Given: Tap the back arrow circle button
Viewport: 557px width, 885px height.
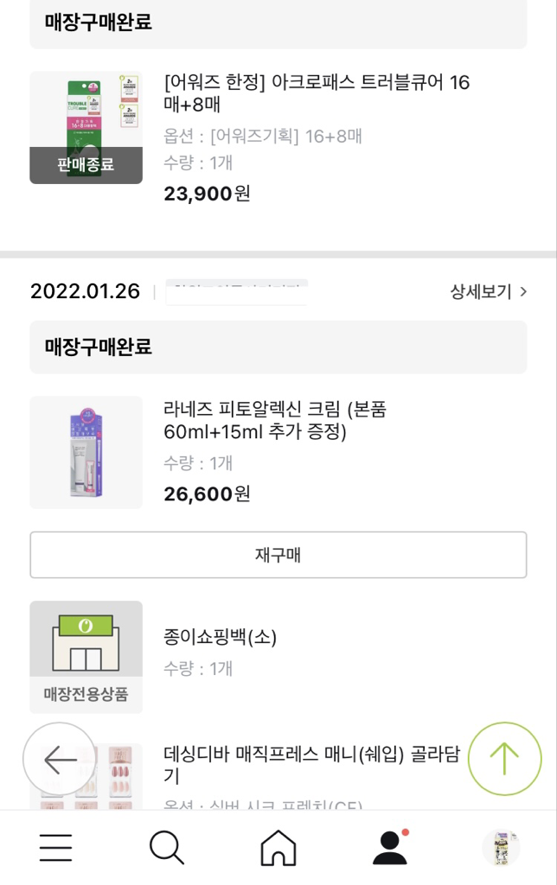Looking at the screenshot, I should 60,759.
